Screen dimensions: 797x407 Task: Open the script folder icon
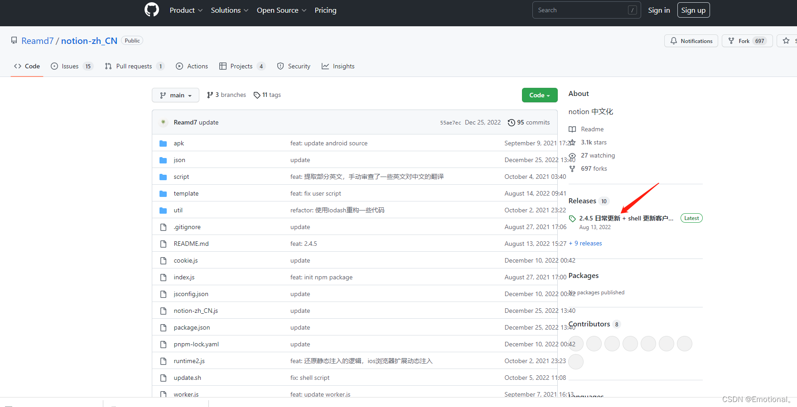tap(163, 177)
